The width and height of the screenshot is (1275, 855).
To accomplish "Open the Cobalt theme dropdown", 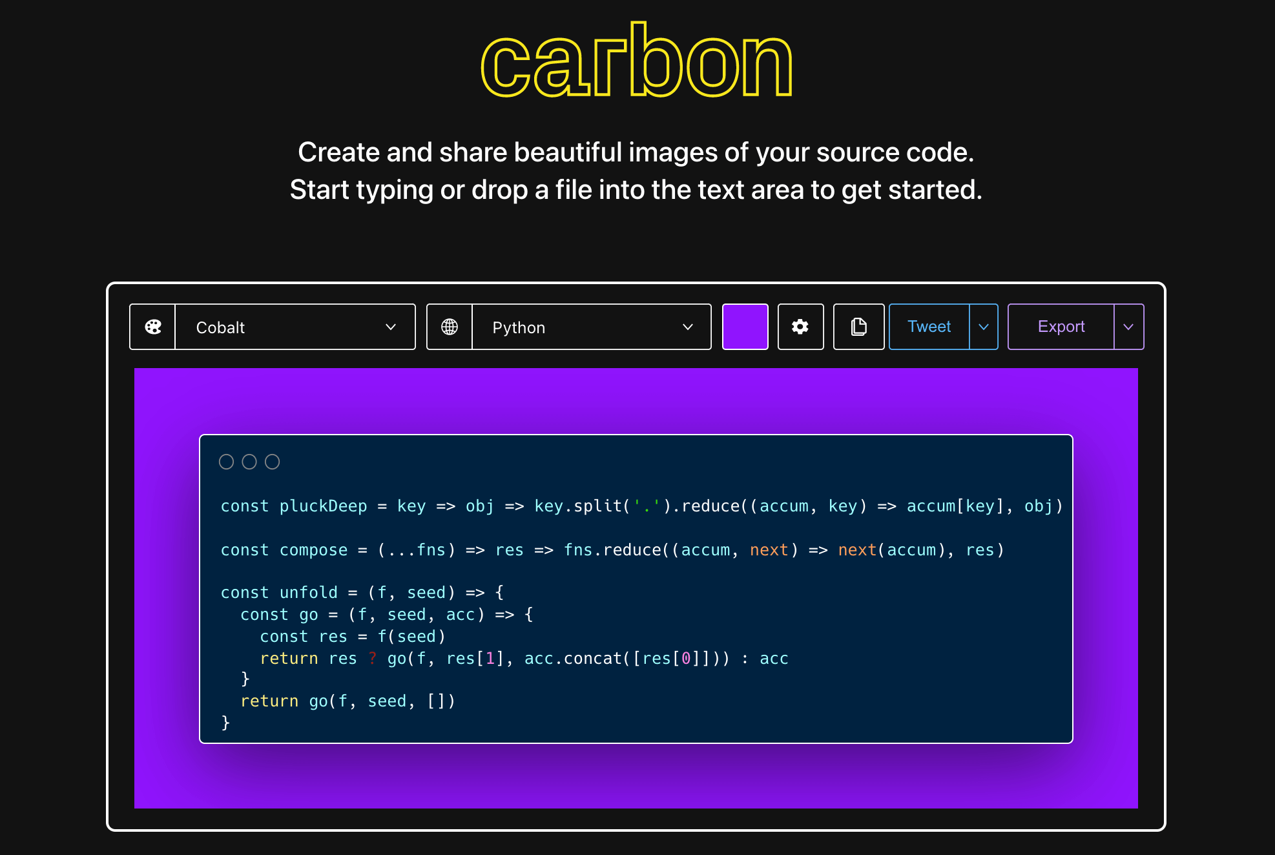I will tap(295, 327).
